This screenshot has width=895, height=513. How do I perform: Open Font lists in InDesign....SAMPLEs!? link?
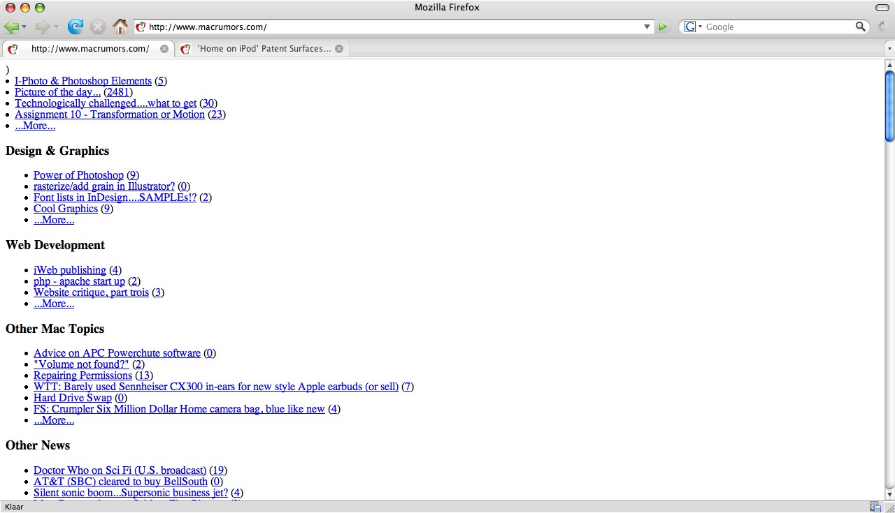pyautogui.click(x=115, y=198)
